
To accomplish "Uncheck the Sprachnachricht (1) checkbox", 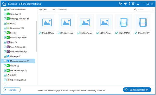I will point(5,9).
